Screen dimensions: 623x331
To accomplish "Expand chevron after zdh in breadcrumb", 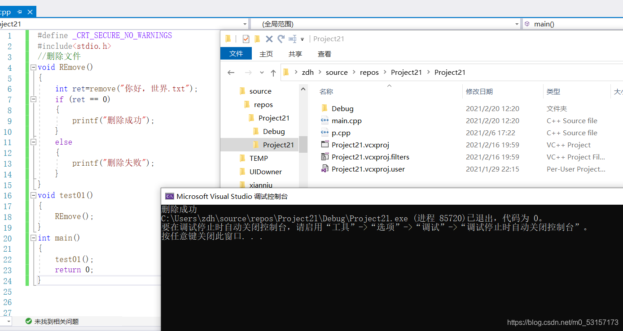I will pyautogui.click(x=320, y=73).
